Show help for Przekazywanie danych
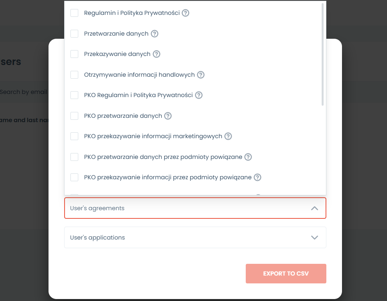 tap(157, 54)
